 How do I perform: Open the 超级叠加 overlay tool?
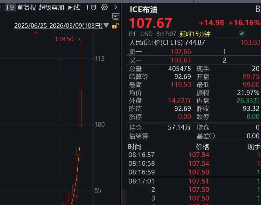pyautogui.click(x=52, y=8)
